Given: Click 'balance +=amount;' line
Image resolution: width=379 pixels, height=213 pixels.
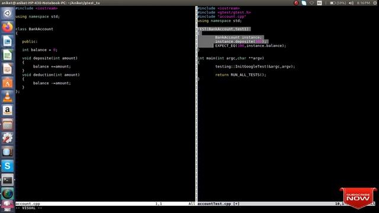Looking at the screenshot, I should coord(52,66).
